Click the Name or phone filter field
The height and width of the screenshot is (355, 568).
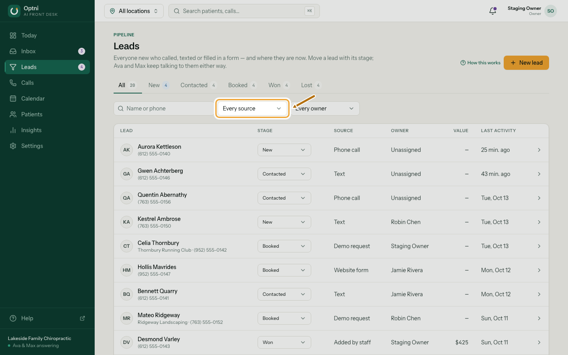pos(164,108)
